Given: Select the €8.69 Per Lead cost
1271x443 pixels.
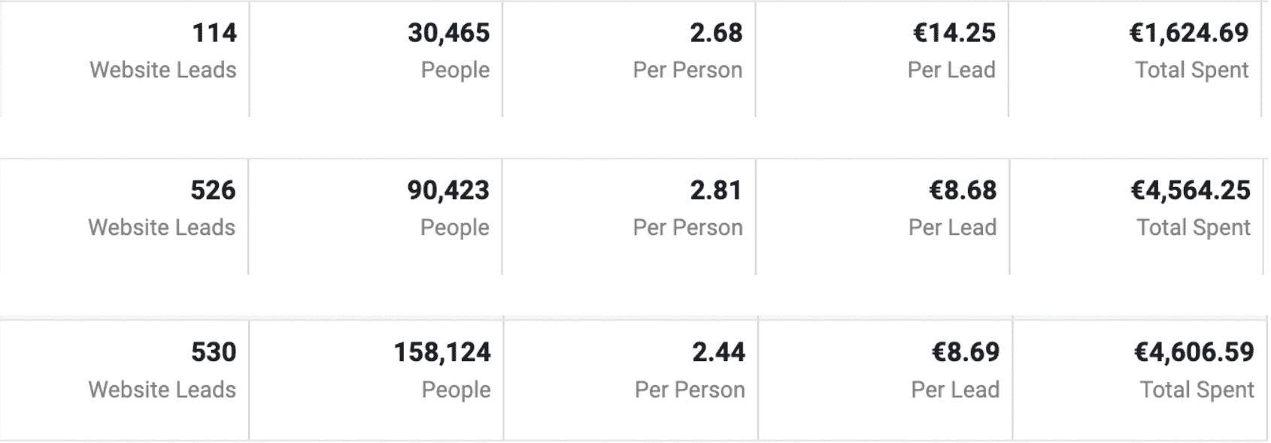Looking at the screenshot, I should (x=966, y=352).
